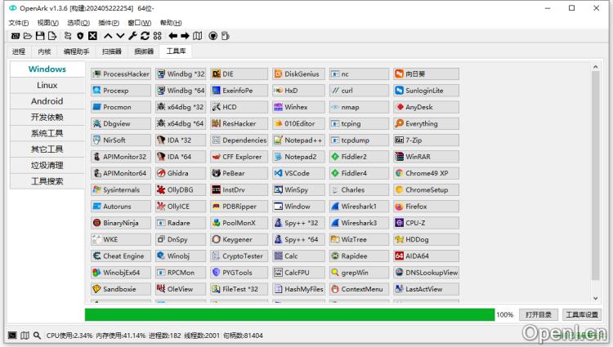Click the left arrow back toolbar icon
The image size is (613, 347).
pyautogui.click(x=172, y=36)
